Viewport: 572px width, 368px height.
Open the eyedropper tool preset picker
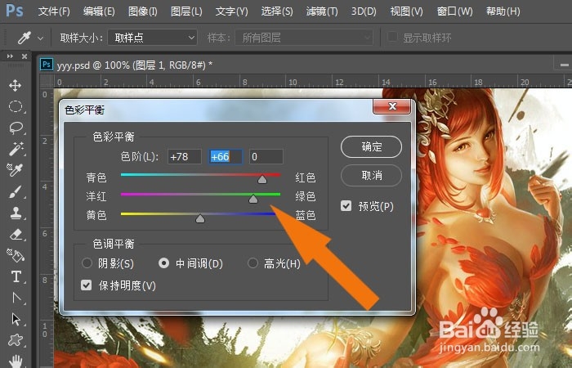pos(41,38)
